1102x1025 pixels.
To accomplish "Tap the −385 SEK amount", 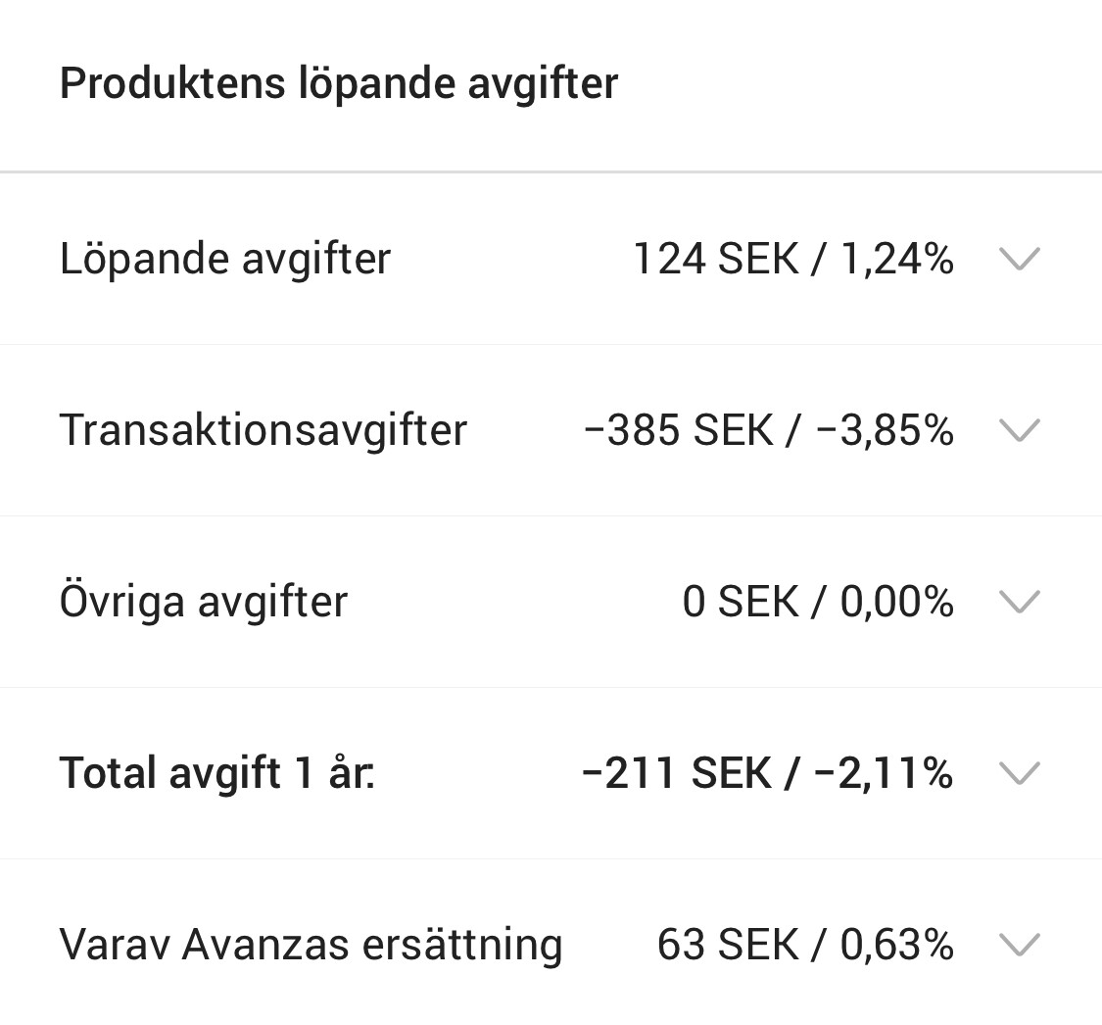I will click(x=678, y=430).
